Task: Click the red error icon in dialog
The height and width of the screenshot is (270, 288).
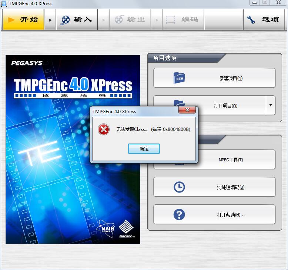Action: click(104, 129)
